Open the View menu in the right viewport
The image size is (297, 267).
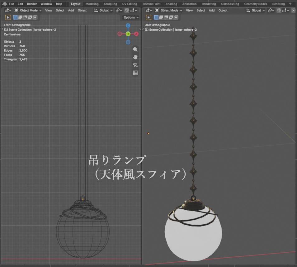point(189,10)
